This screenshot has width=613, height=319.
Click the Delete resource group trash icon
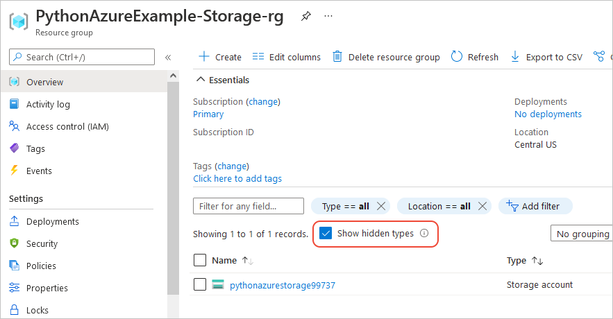pos(337,57)
